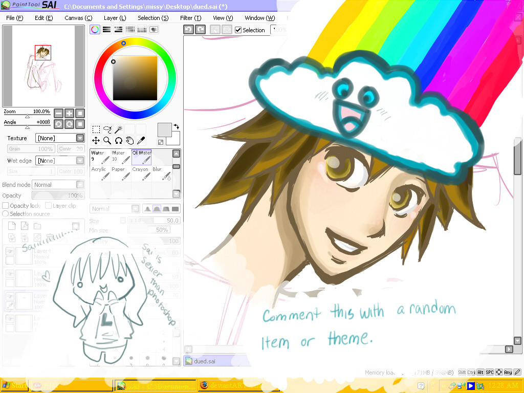Viewport: 524px width, 393px height.
Task: Open the View menu
Action: click(223, 18)
